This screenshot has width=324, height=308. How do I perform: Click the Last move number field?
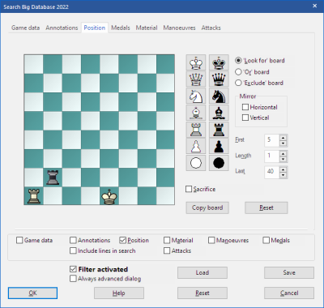272,172
